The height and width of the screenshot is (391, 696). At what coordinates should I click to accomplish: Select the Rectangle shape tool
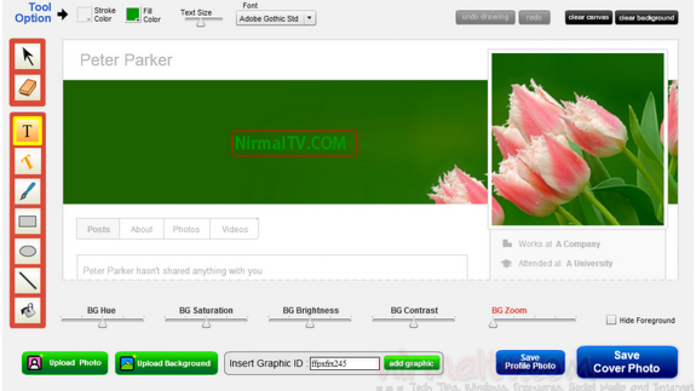(x=28, y=221)
